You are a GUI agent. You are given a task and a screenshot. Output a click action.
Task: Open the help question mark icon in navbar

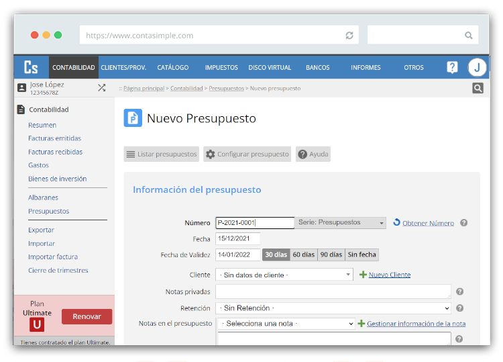tap(452, 67)
